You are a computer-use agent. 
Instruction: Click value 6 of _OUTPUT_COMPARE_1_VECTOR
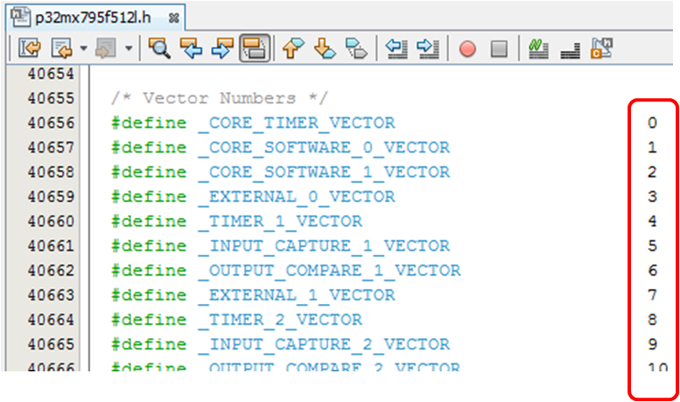click(x=652, y=271)
